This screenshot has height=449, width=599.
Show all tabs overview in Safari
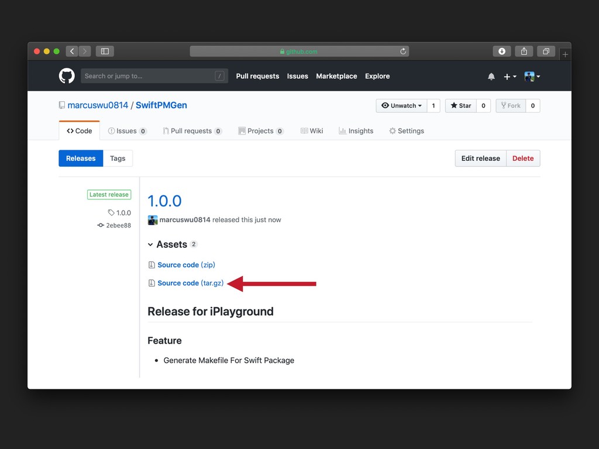[546, 51]
